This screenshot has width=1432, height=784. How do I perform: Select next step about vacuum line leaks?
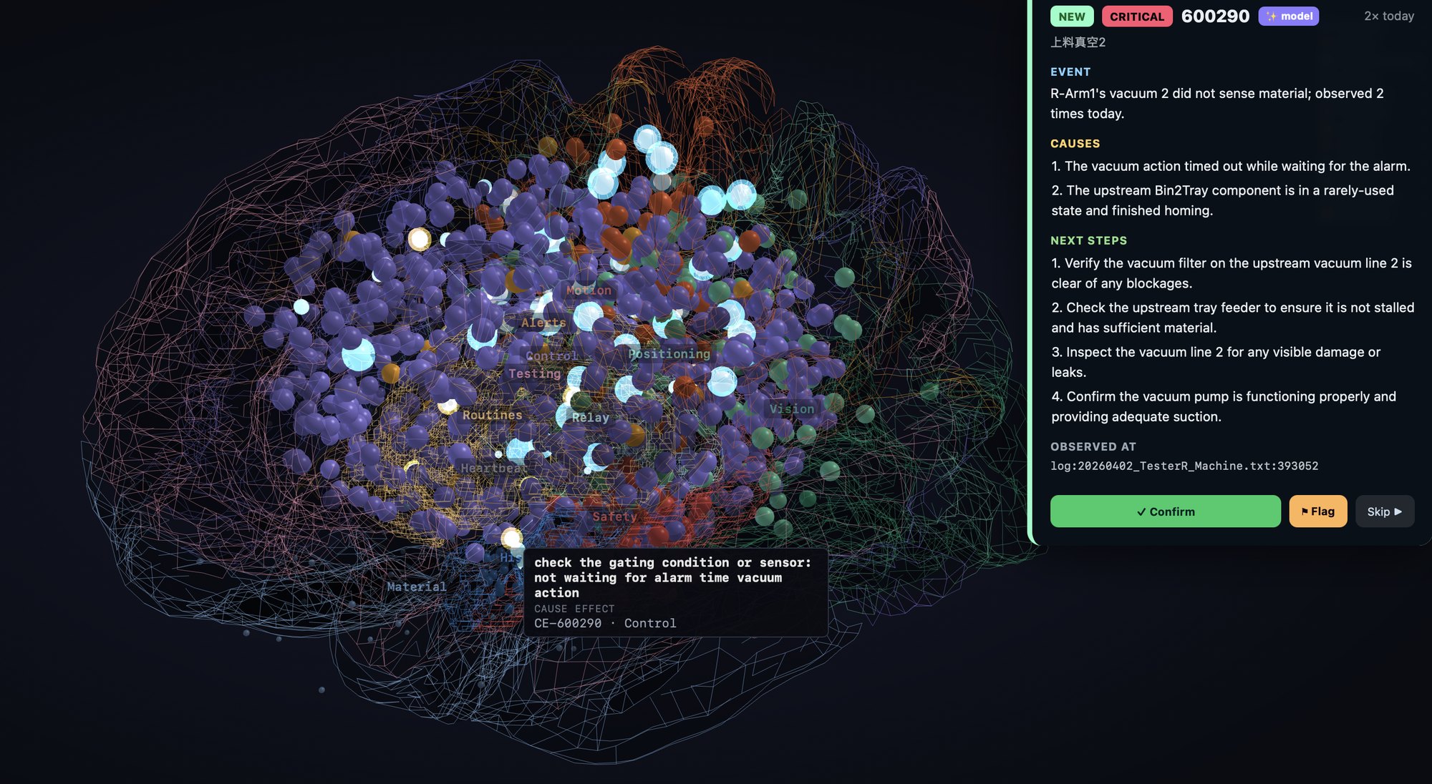[1216, 362]
